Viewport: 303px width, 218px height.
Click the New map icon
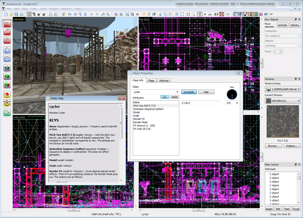(x=6, y=14)
